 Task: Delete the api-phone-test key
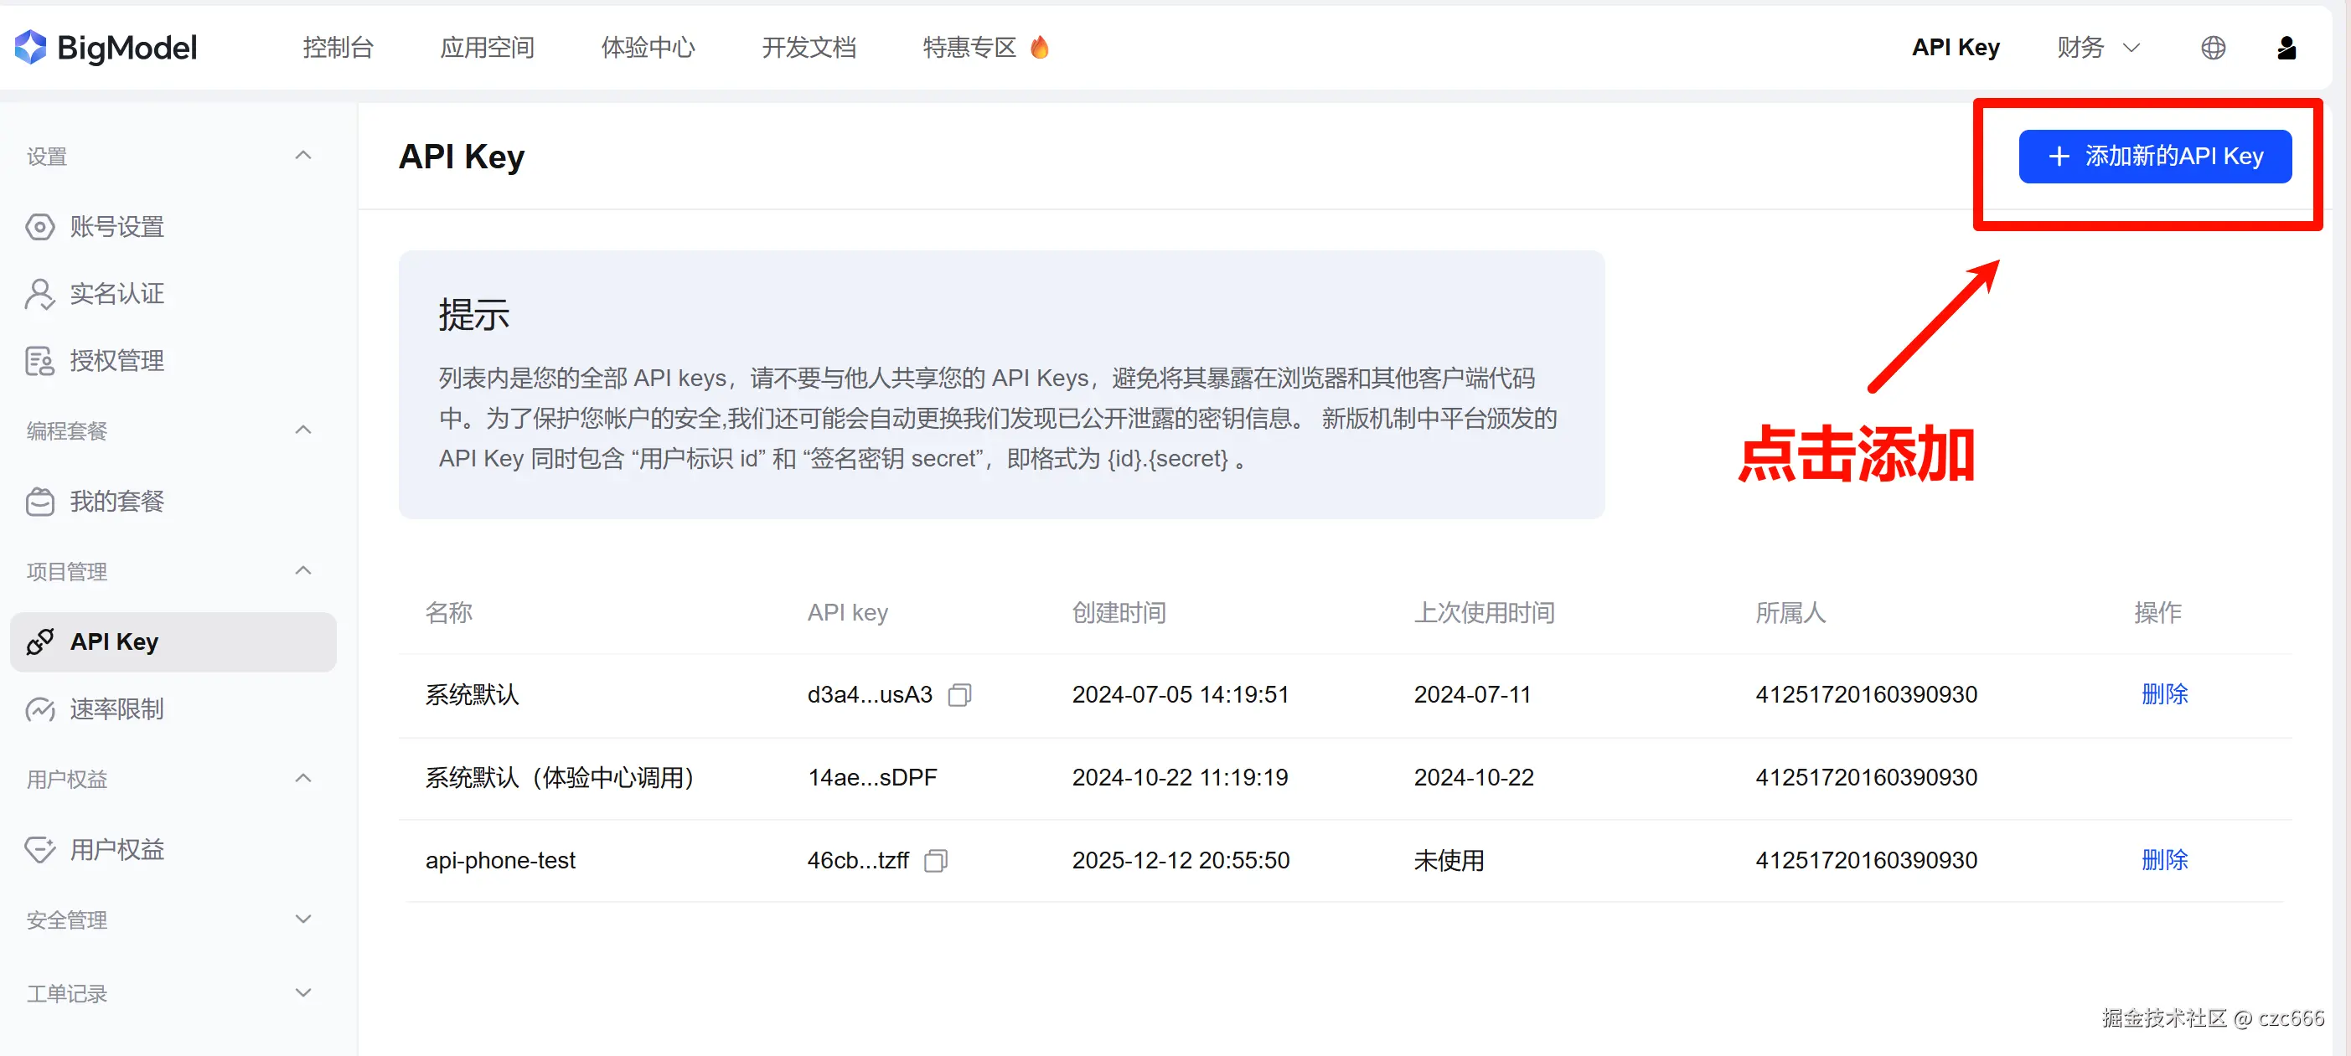[2164, 860]
